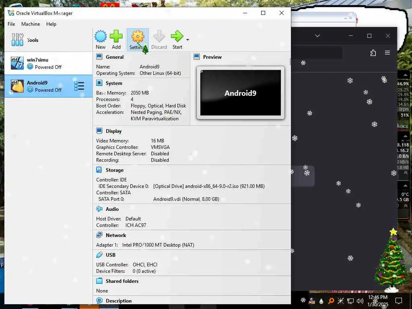Viewport: 412px width, 309px height.
Task: Click the orange magnifier tray icon
Action: pyautogui.click(x=331, y=301)
